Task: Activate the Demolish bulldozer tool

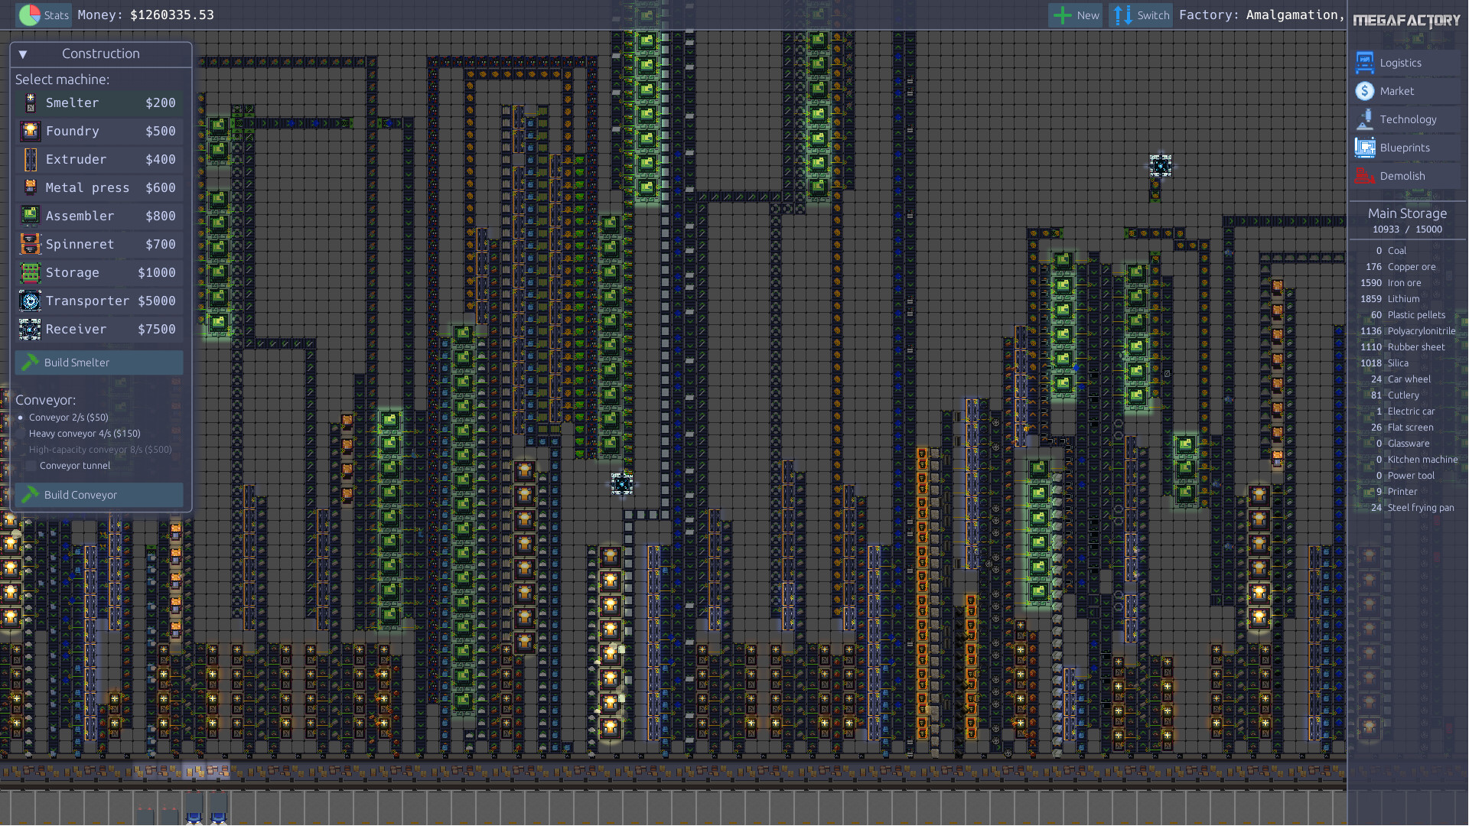Action: [x=1364, y=176]
